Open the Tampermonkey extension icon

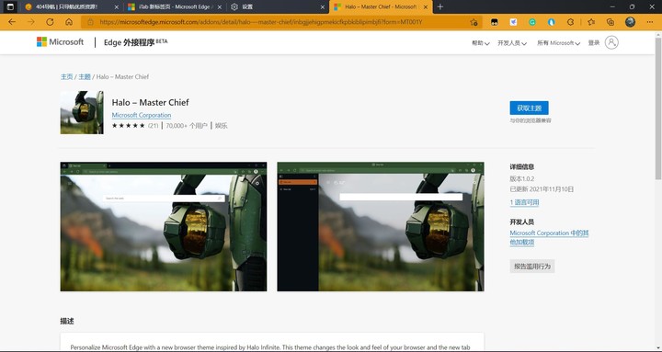tap(495, 22)
